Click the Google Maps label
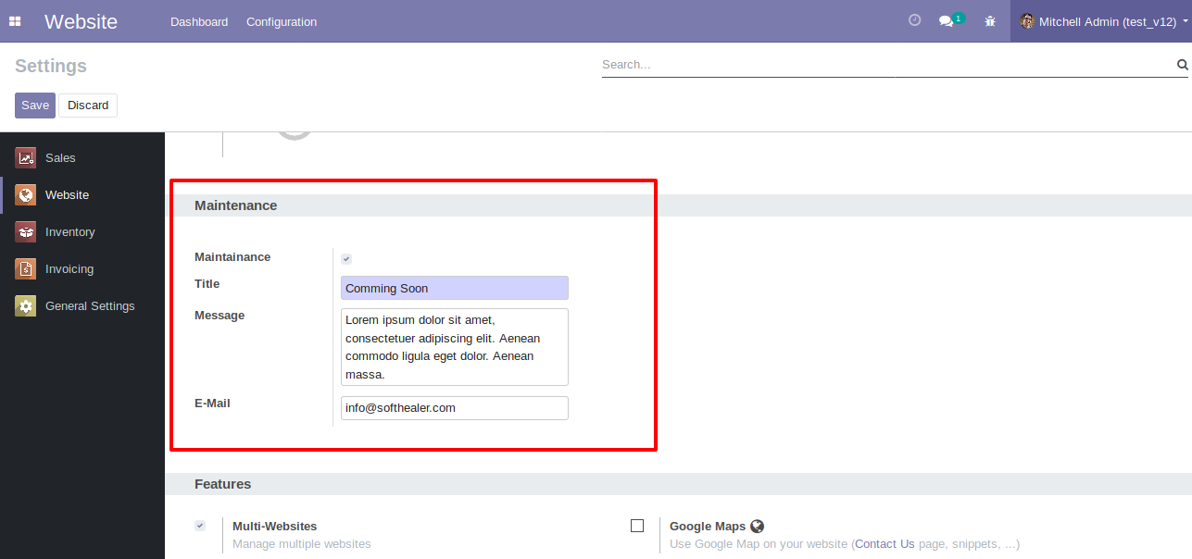The height and width of the screenshot is (559, 1192). [708, 527]
